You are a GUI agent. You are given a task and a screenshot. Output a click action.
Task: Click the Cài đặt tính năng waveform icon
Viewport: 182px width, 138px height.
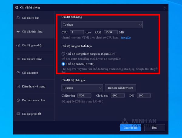point(18,31)
